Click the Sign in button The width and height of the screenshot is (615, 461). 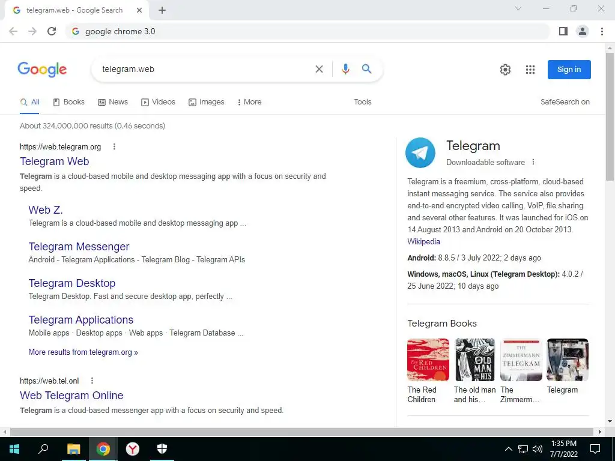(x=569, y=70)
